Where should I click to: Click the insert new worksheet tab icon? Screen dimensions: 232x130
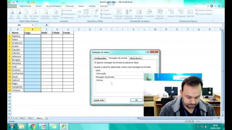46,118
